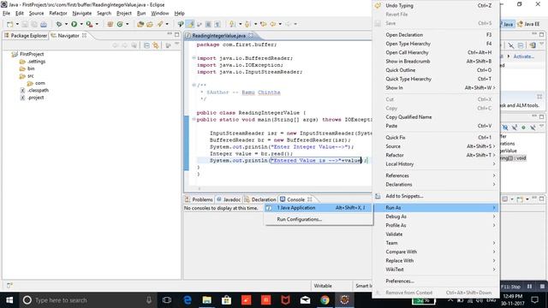Image resolution: width=548 pixels, height=308 pixels.
Task: Click the Activate... link in Task List
Action: [x=523, y=56]
